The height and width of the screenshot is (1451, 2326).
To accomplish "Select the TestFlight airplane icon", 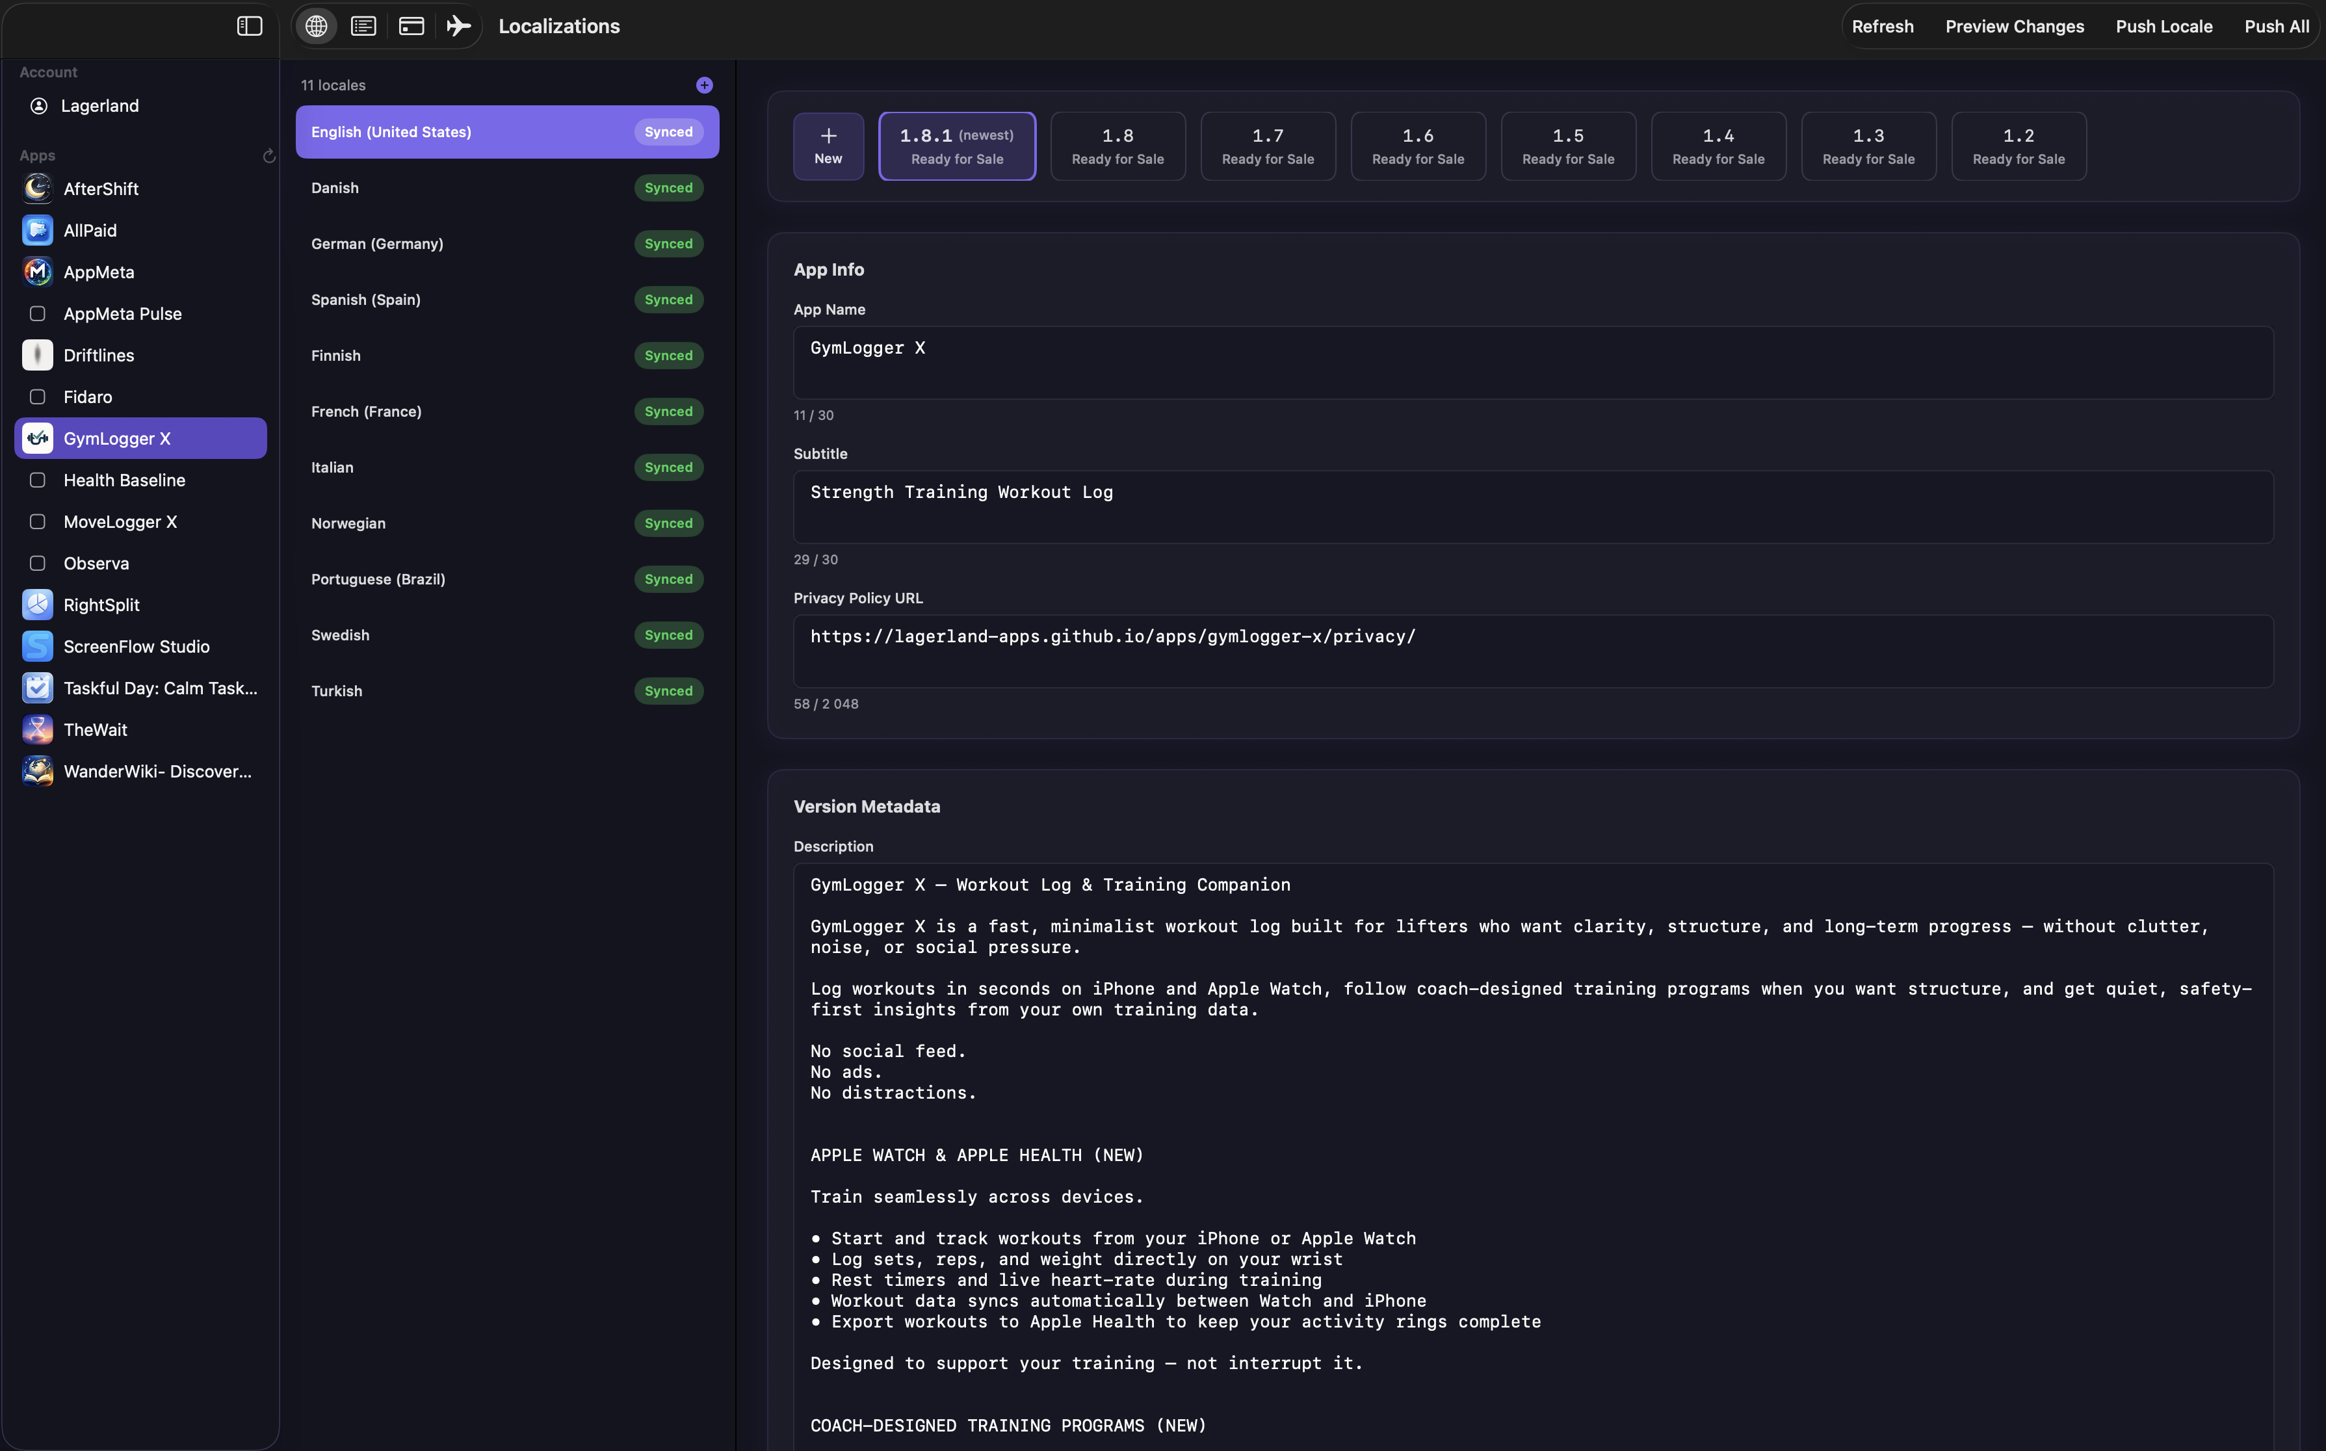I will [x=458, y=26].
